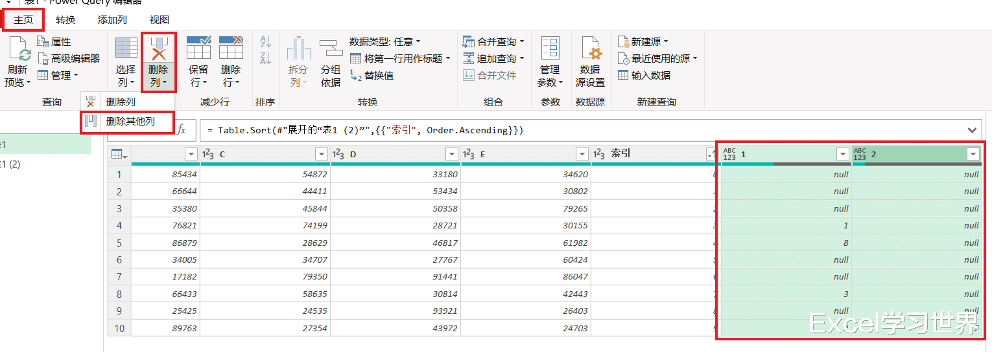Viewport: 992px width, 352px height.
Task: Open the 管理参数 dropdown arrow
Action: coord(560,83)
